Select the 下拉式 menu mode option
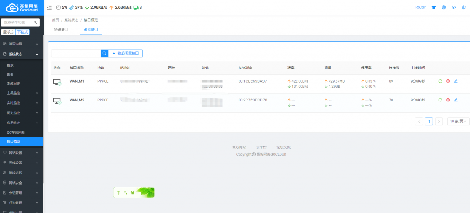Viewport: 470px width, 213px height. (x=22, y=32)
